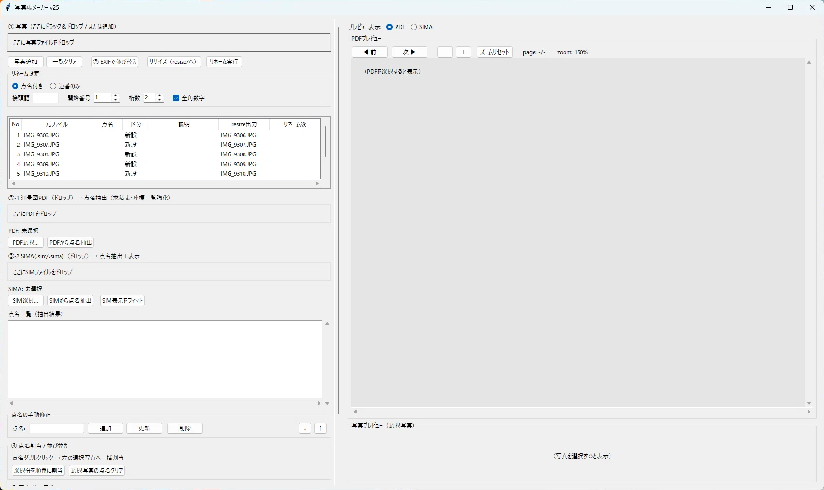824x490 pixels.
Task: Click the 点名 column header
Action: [107, 124]
